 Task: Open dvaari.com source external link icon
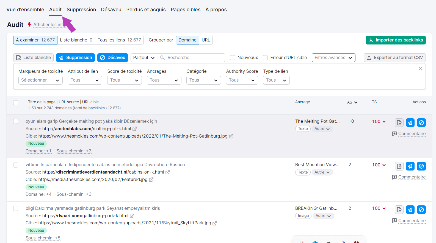pos(132,216)
